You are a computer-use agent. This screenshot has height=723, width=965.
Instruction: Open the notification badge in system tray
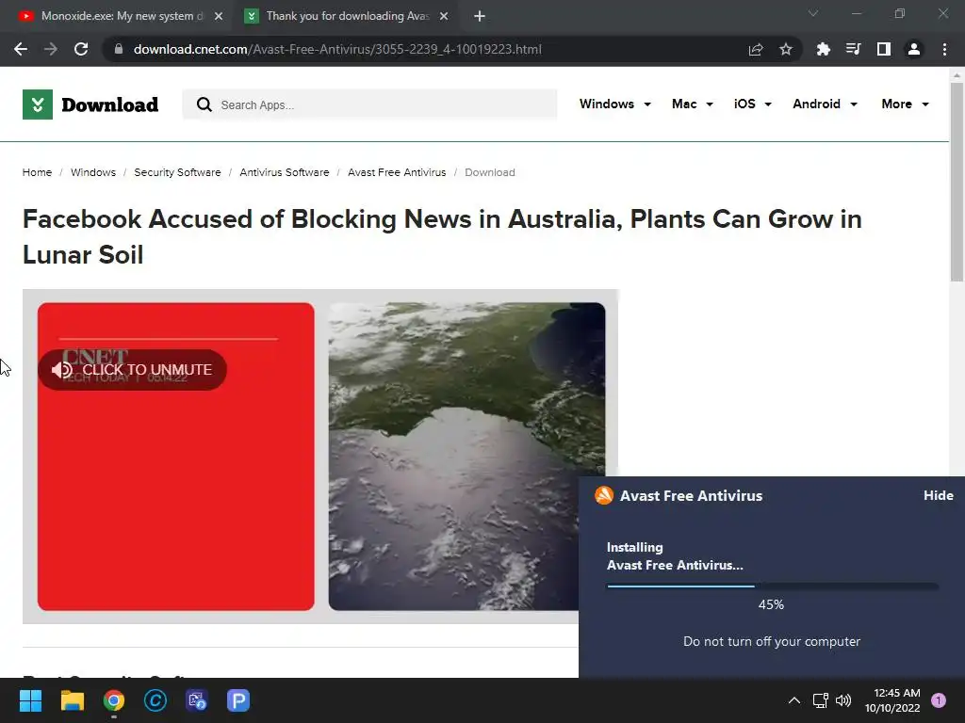[939, 700]
